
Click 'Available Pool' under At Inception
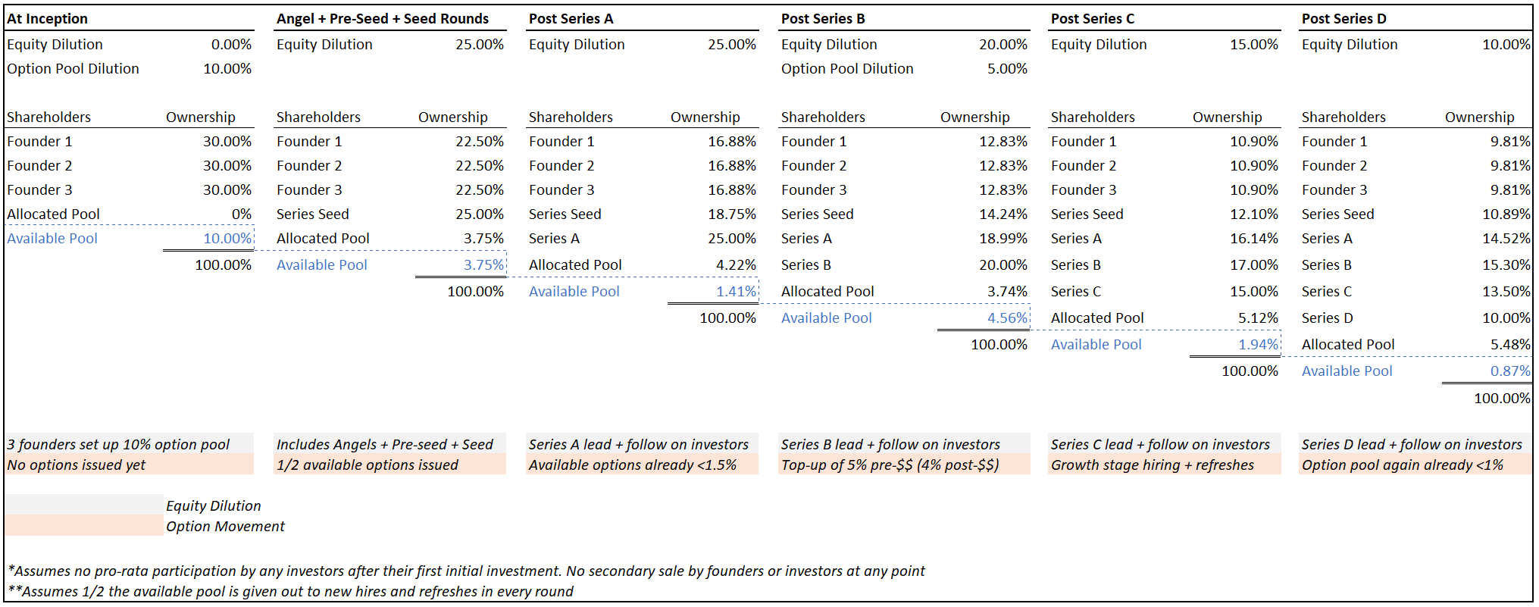click(52, 239)
